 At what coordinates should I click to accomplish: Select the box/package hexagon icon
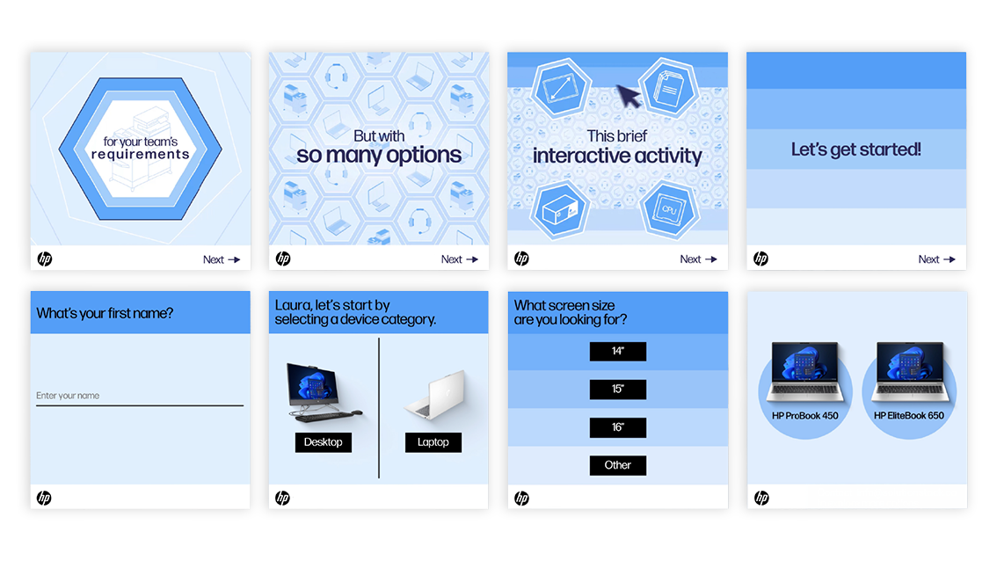coord(560,208)
